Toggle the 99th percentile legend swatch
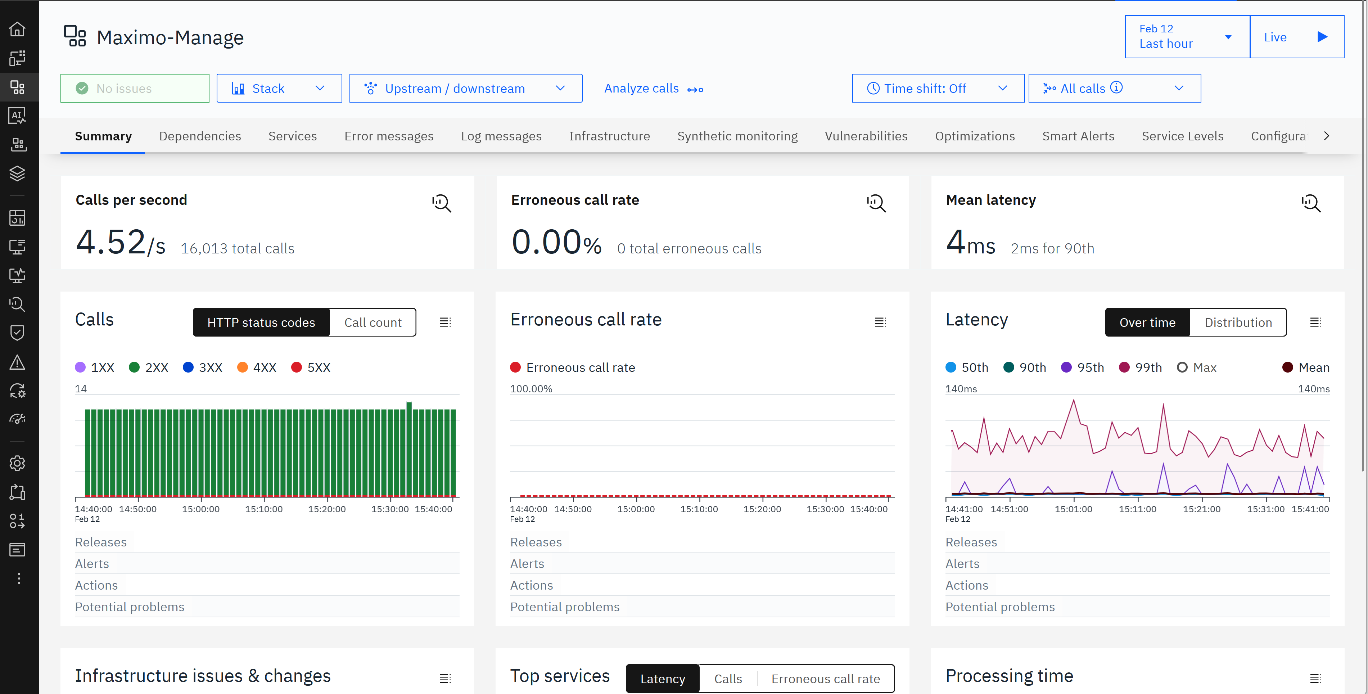The image size is (1368, 694). click(1124, 368)
